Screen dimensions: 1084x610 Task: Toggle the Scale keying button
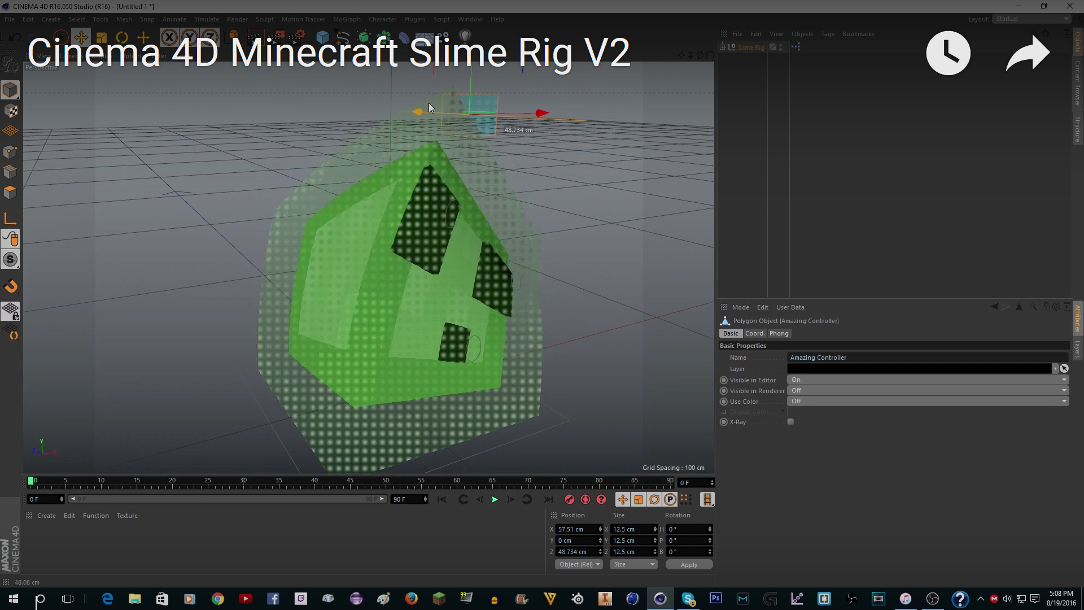click(x=639, y=499)
